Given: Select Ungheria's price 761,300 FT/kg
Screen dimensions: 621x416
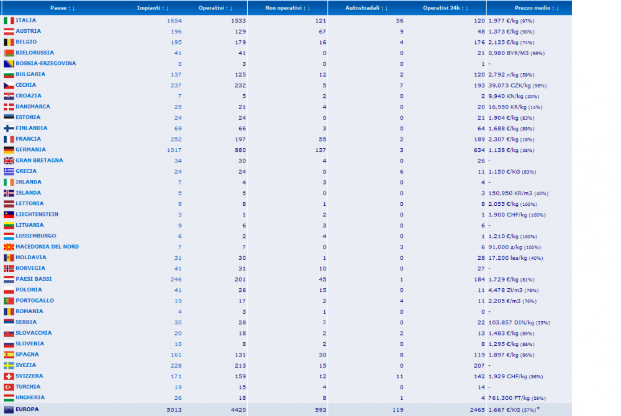Looking at the screenshot, I should coord(509,398).
